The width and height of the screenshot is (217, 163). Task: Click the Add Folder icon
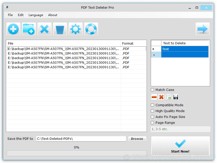coord(29,29)
